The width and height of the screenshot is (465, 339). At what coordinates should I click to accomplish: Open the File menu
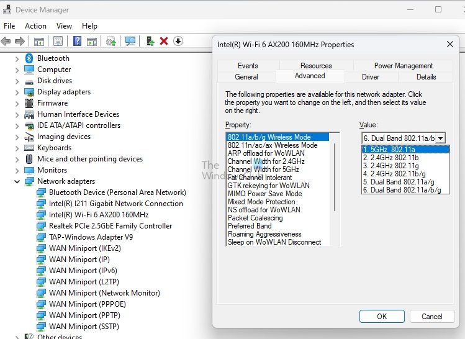9,26
